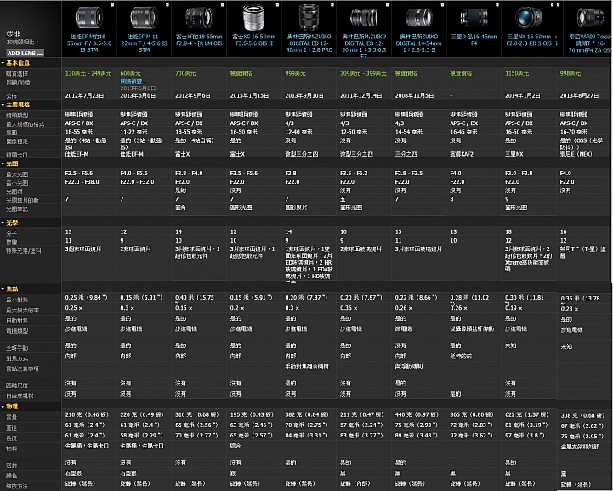
Task: Click the 309 - 399 dollar price link
Action: (x=363, y=73)
